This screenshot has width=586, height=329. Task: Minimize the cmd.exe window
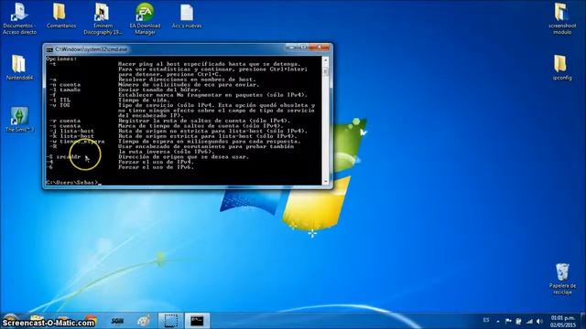[291, 48]
